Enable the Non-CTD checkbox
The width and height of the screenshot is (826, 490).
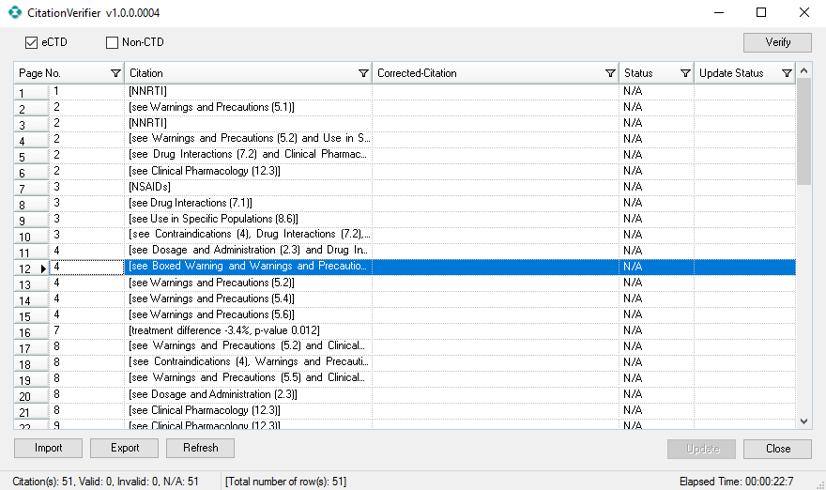pos(112,42)
